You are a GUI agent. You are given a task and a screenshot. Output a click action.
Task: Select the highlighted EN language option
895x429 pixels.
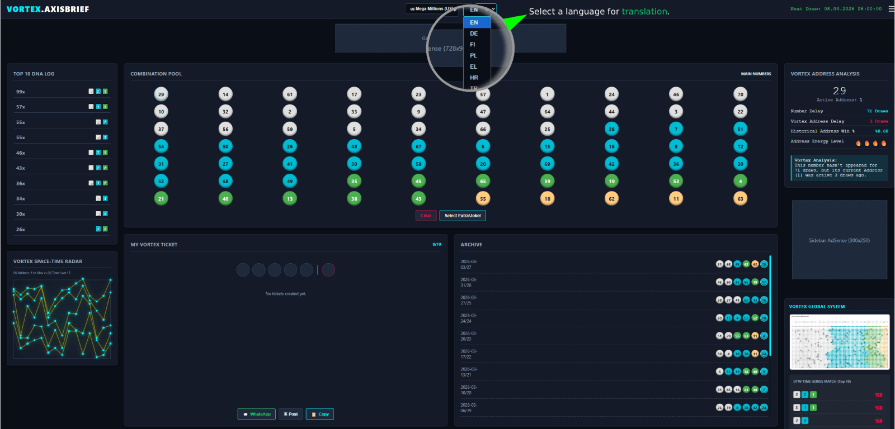pos(474,22)
